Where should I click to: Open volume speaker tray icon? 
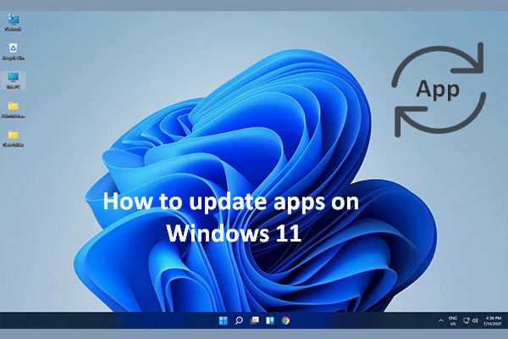coord(475,320)
